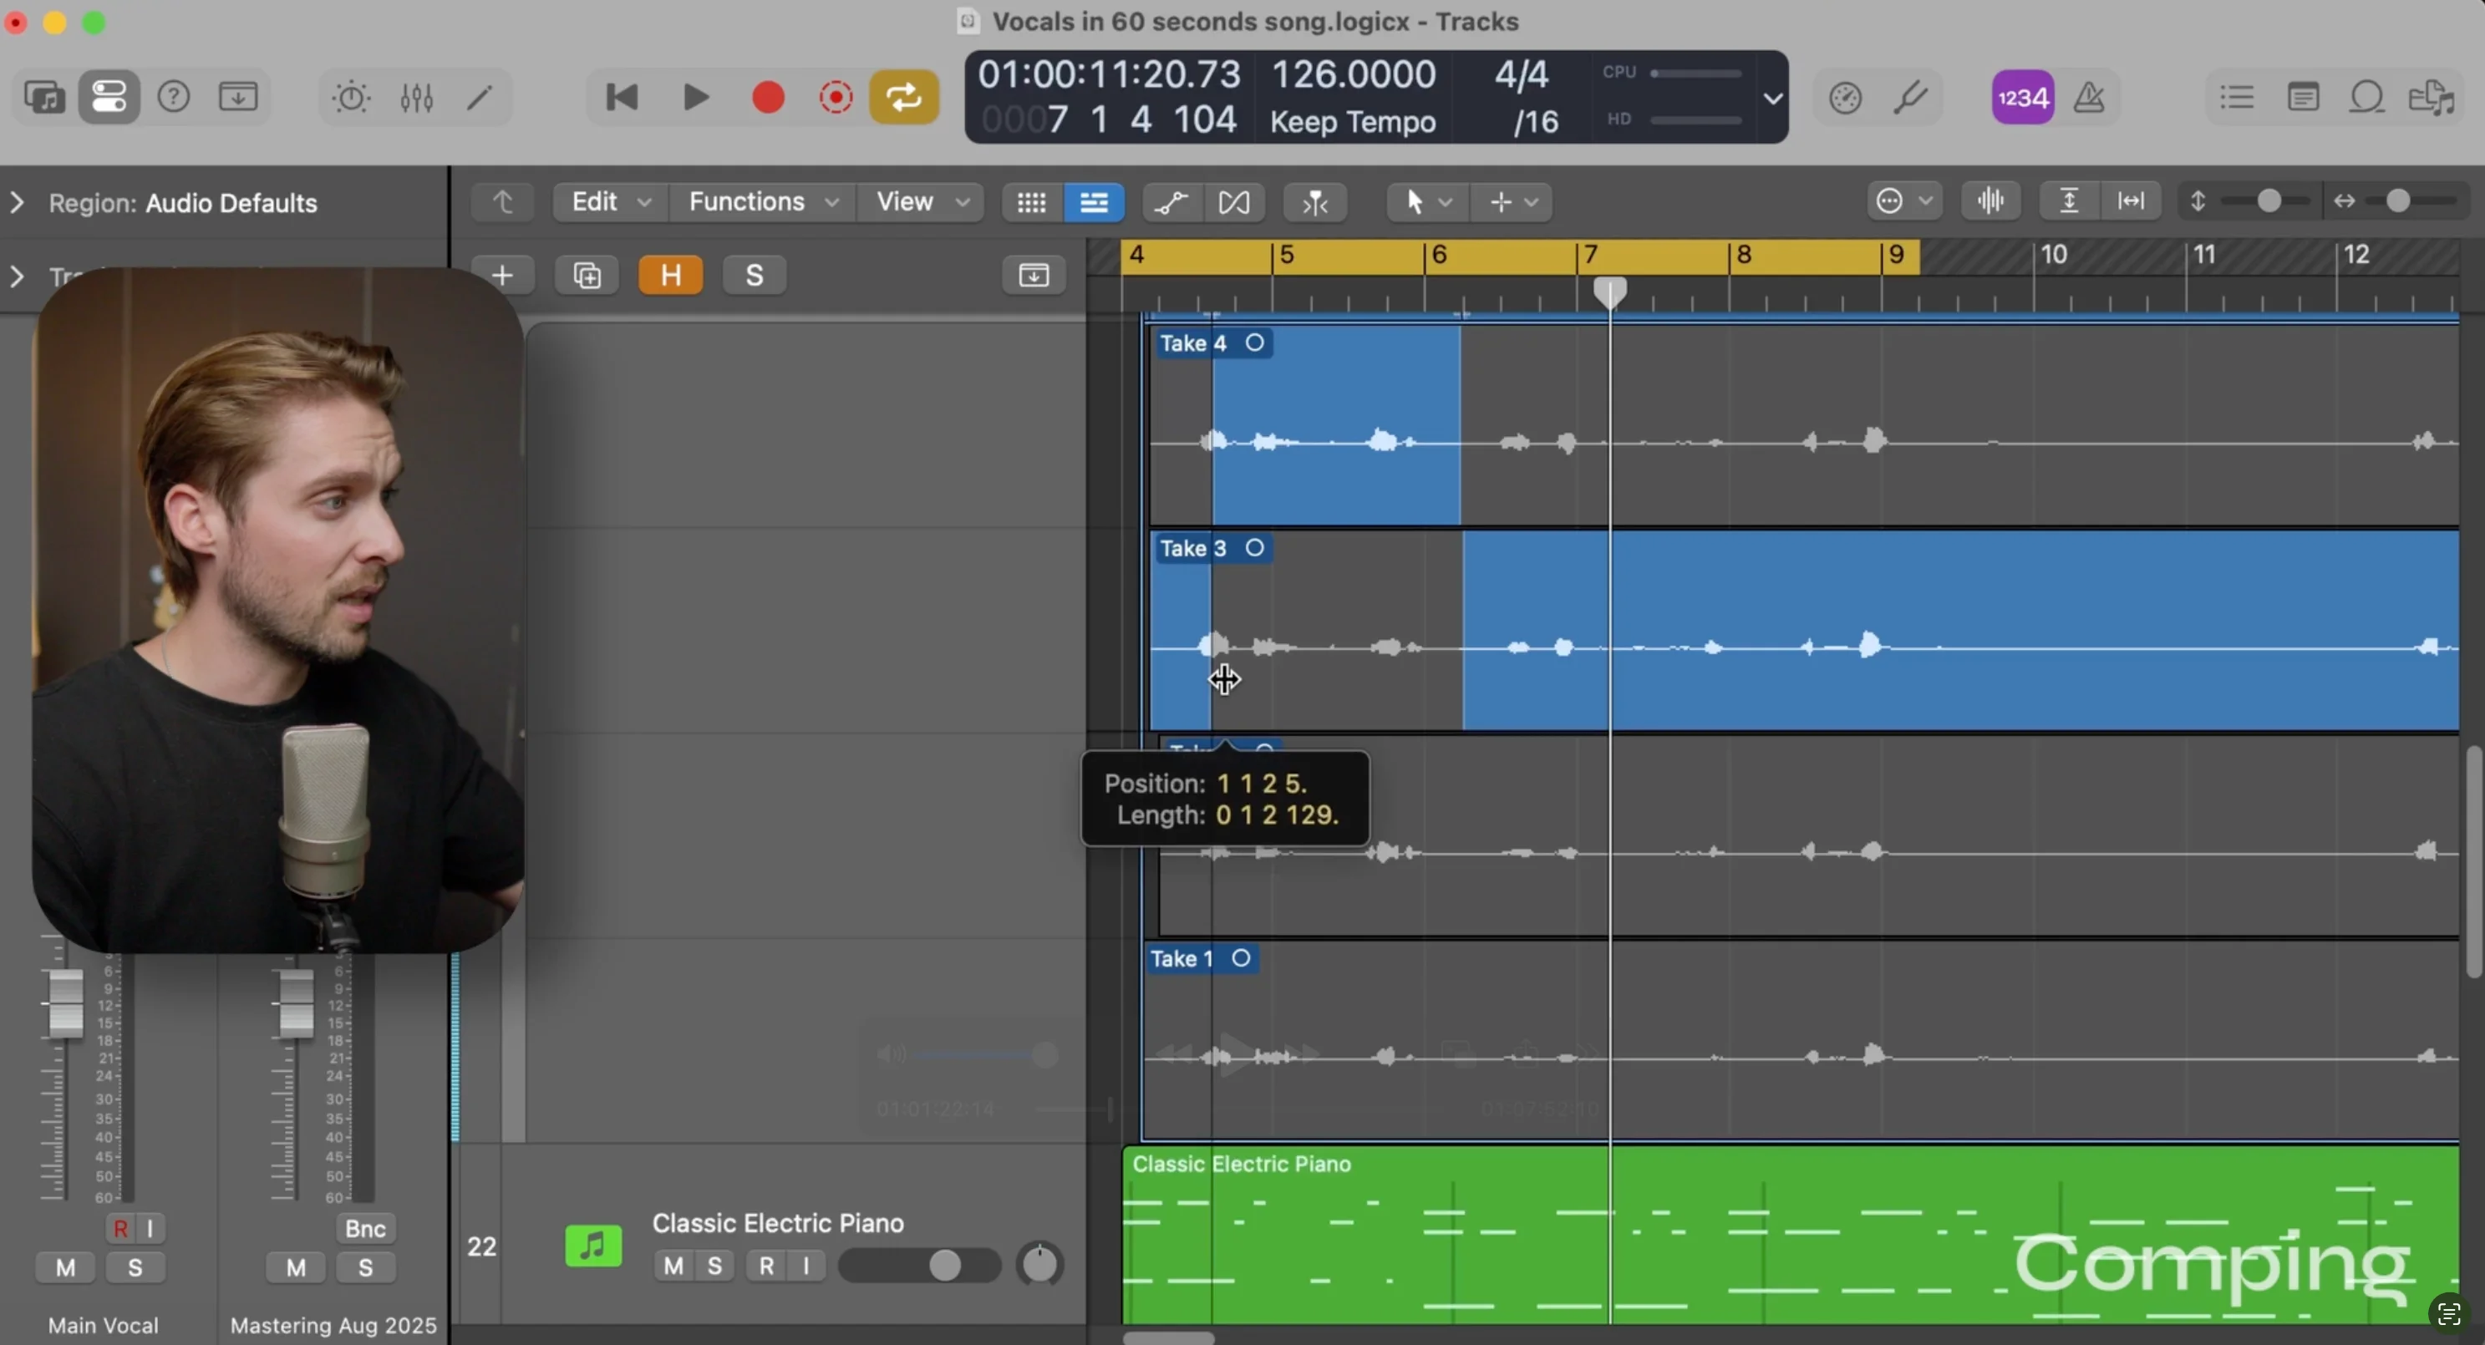This screenshot has height=1345, width=2485.
Task: Mute the Classic Electric Piano track
Action: coord(673,1266)
